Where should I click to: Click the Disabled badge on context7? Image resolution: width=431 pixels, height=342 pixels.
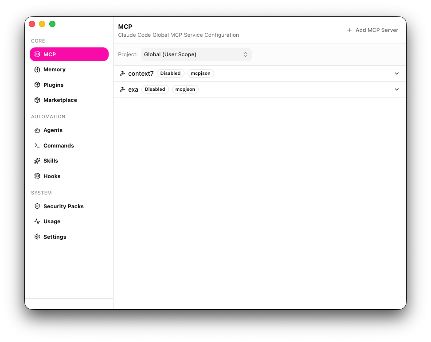click(170, 74)
